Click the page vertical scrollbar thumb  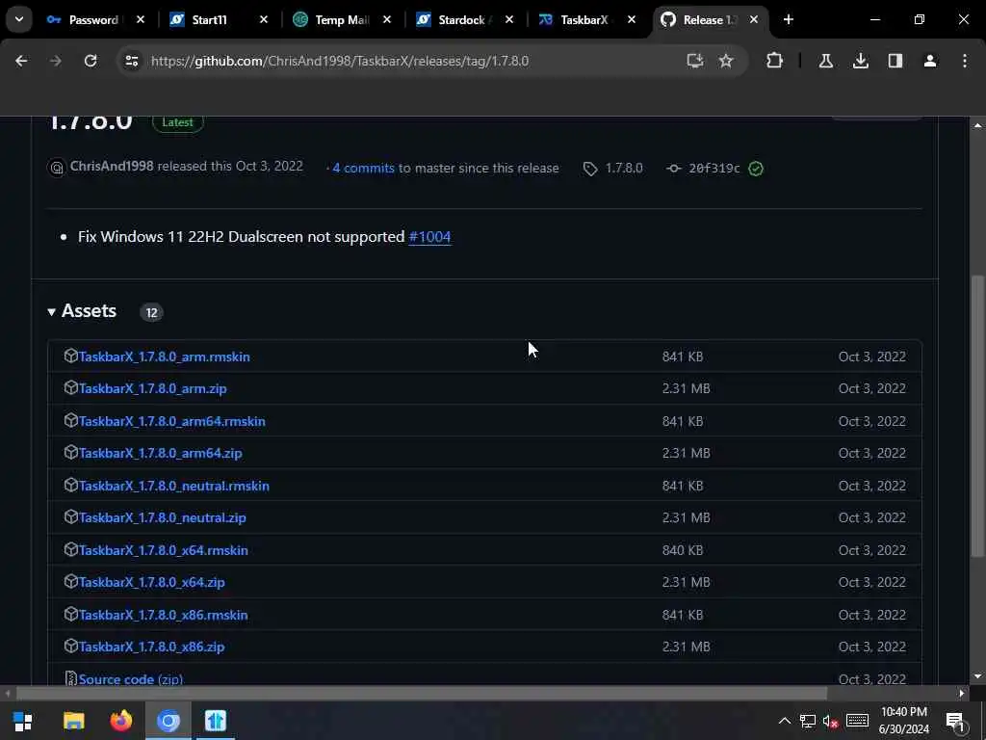pyautogui.click(x=977, y=415)
